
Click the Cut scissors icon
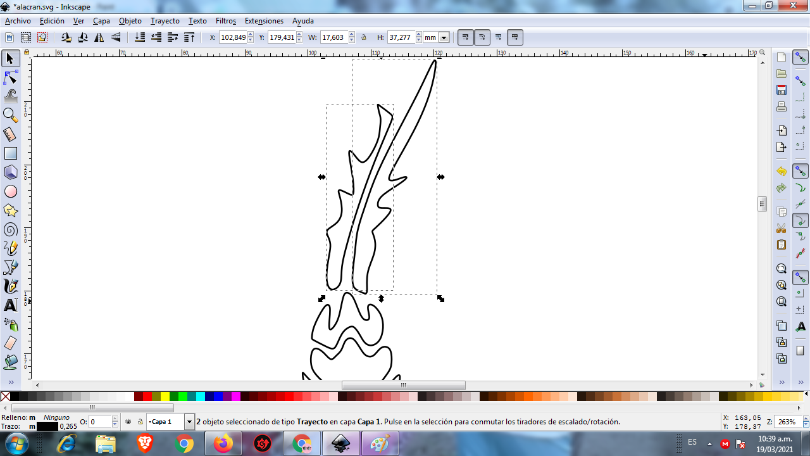782,228
